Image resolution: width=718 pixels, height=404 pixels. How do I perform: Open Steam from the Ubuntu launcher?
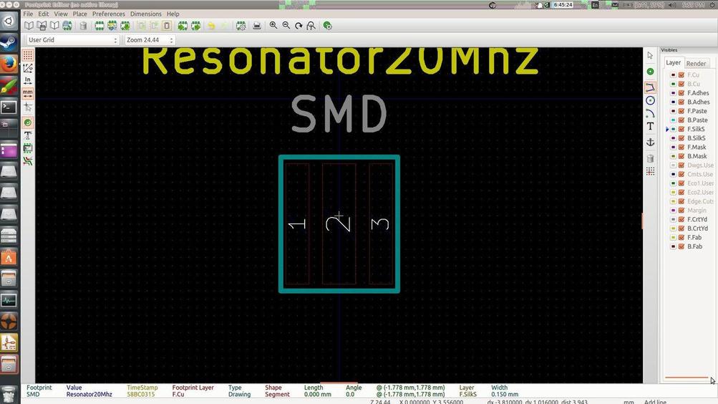9,42
